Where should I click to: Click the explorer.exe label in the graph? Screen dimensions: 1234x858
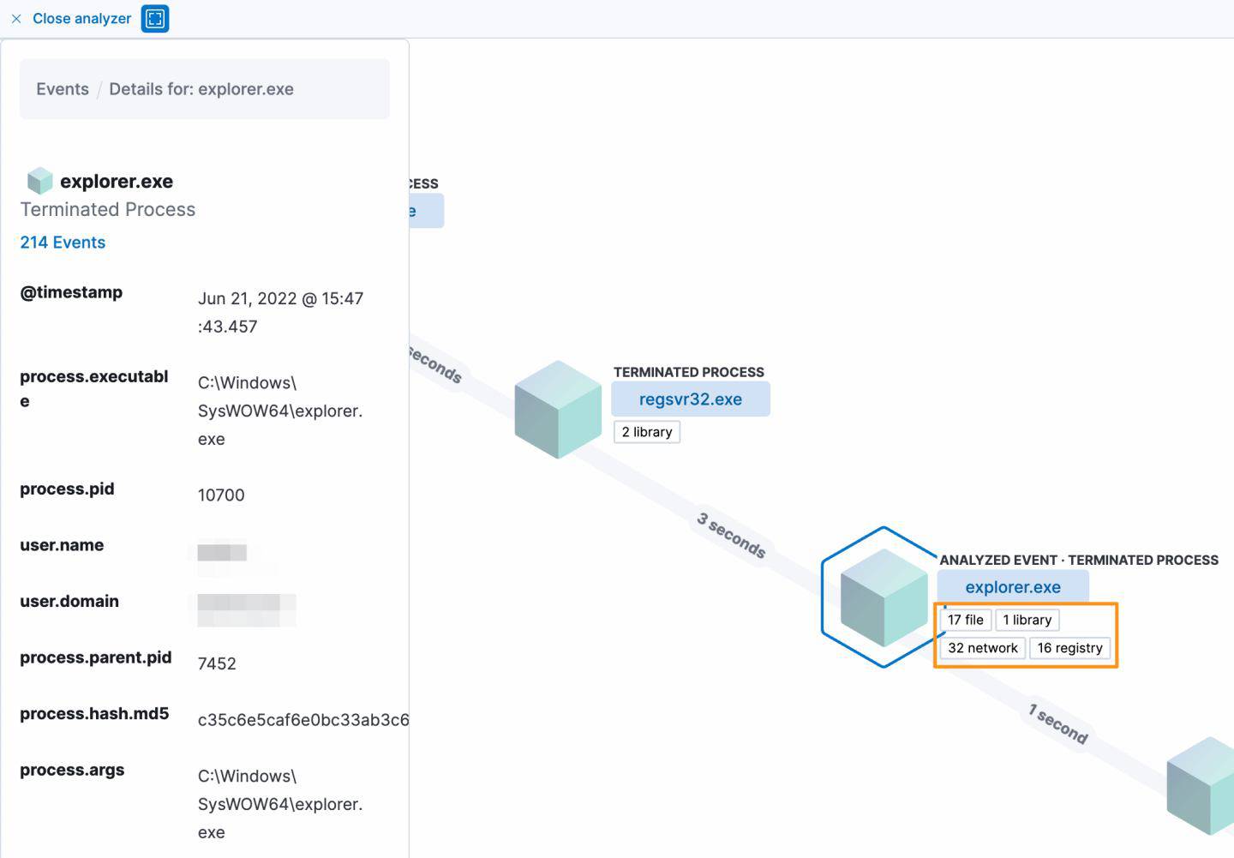(1012, 587)
